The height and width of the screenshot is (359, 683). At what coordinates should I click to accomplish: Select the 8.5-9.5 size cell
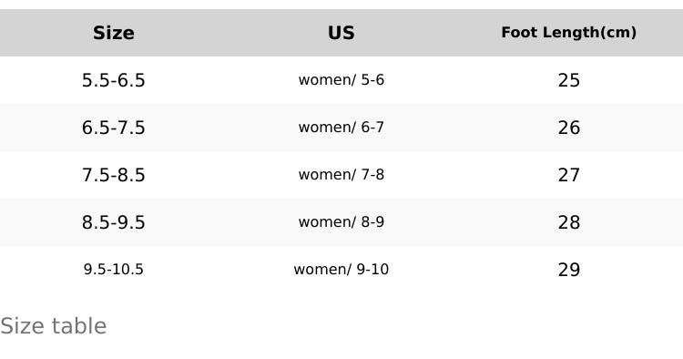[x=114, y=222]
